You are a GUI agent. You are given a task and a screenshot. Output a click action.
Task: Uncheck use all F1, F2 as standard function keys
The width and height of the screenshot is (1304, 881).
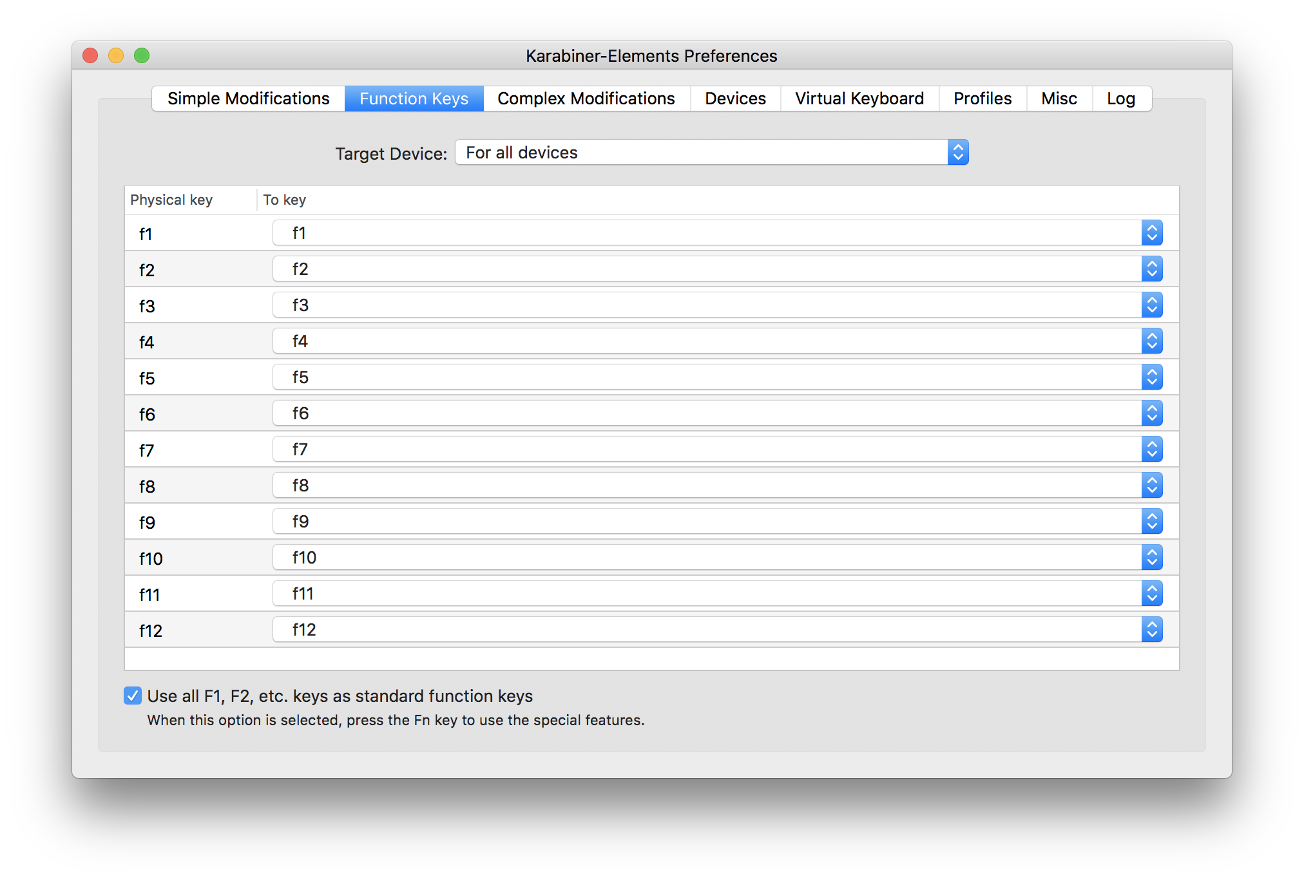coord(132,696)
